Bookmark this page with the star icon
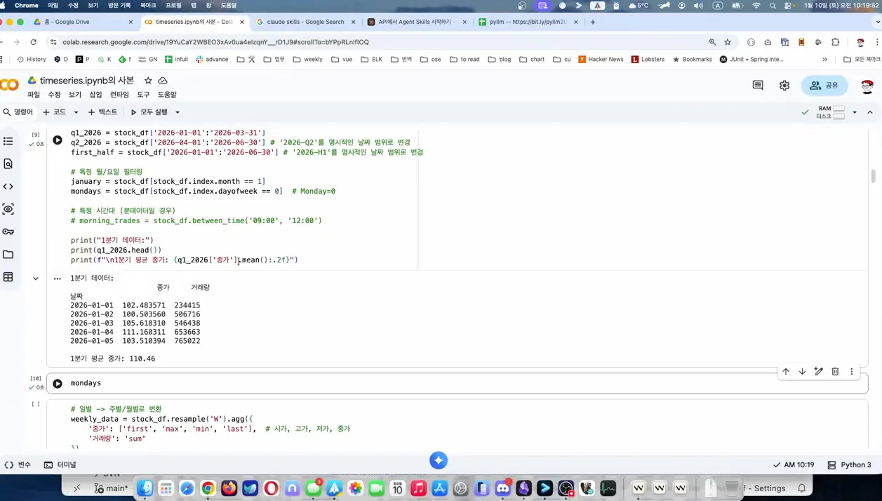Image resolution: width=882 pixels, height=501 pixels. pos(728,42)
